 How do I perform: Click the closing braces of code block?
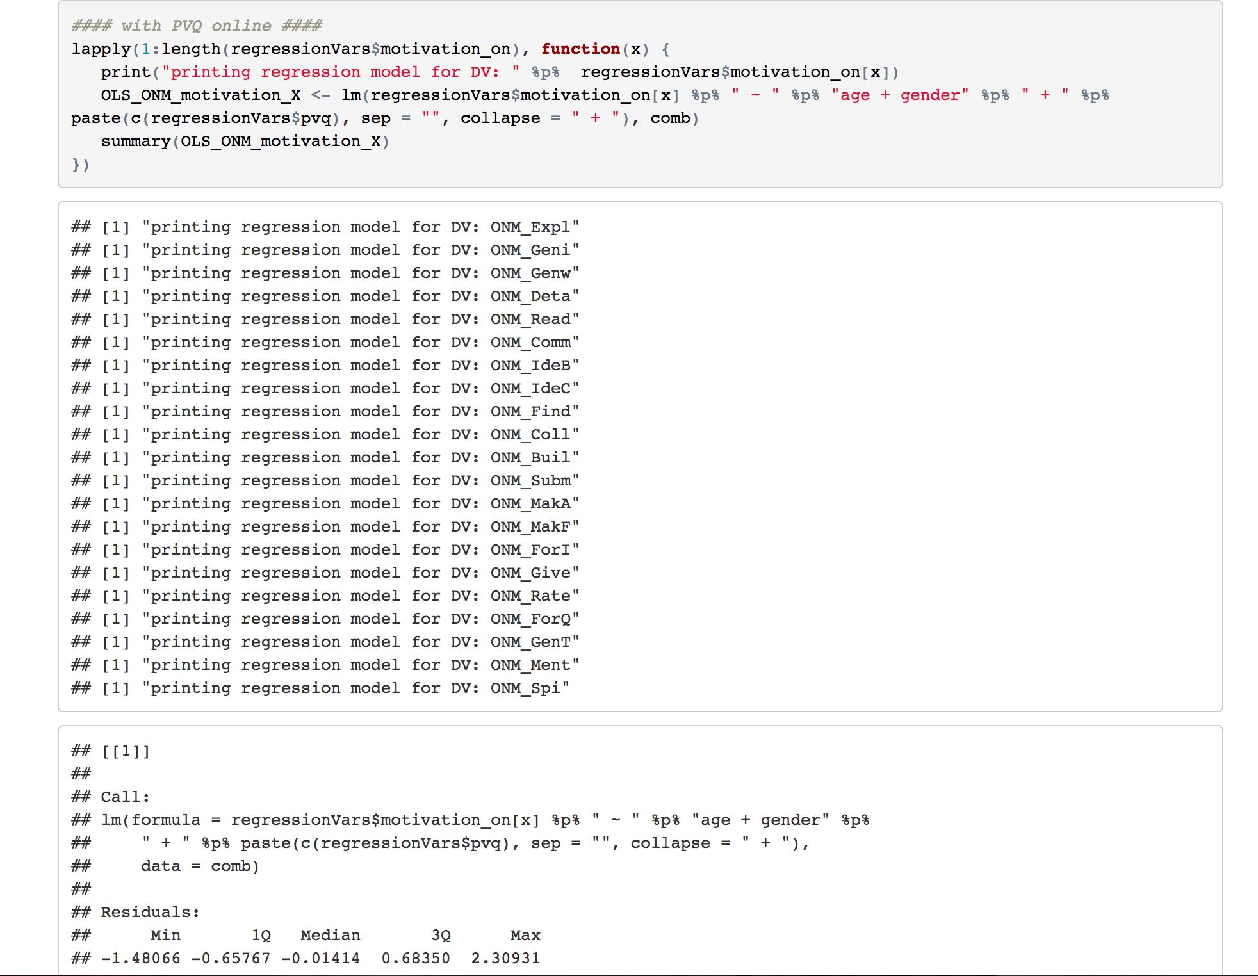tap(80, 165)
